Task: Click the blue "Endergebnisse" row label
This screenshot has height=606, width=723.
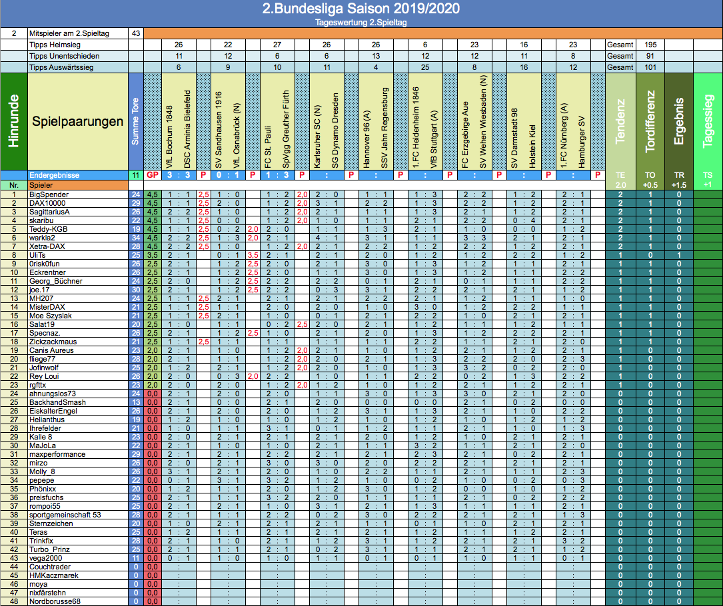Action: coord(78,175)
